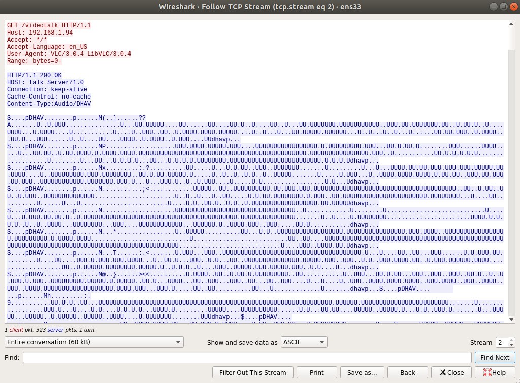Maximize the Wireshark dialog window
Screen dimensions: 520x383
click(503, 7)
